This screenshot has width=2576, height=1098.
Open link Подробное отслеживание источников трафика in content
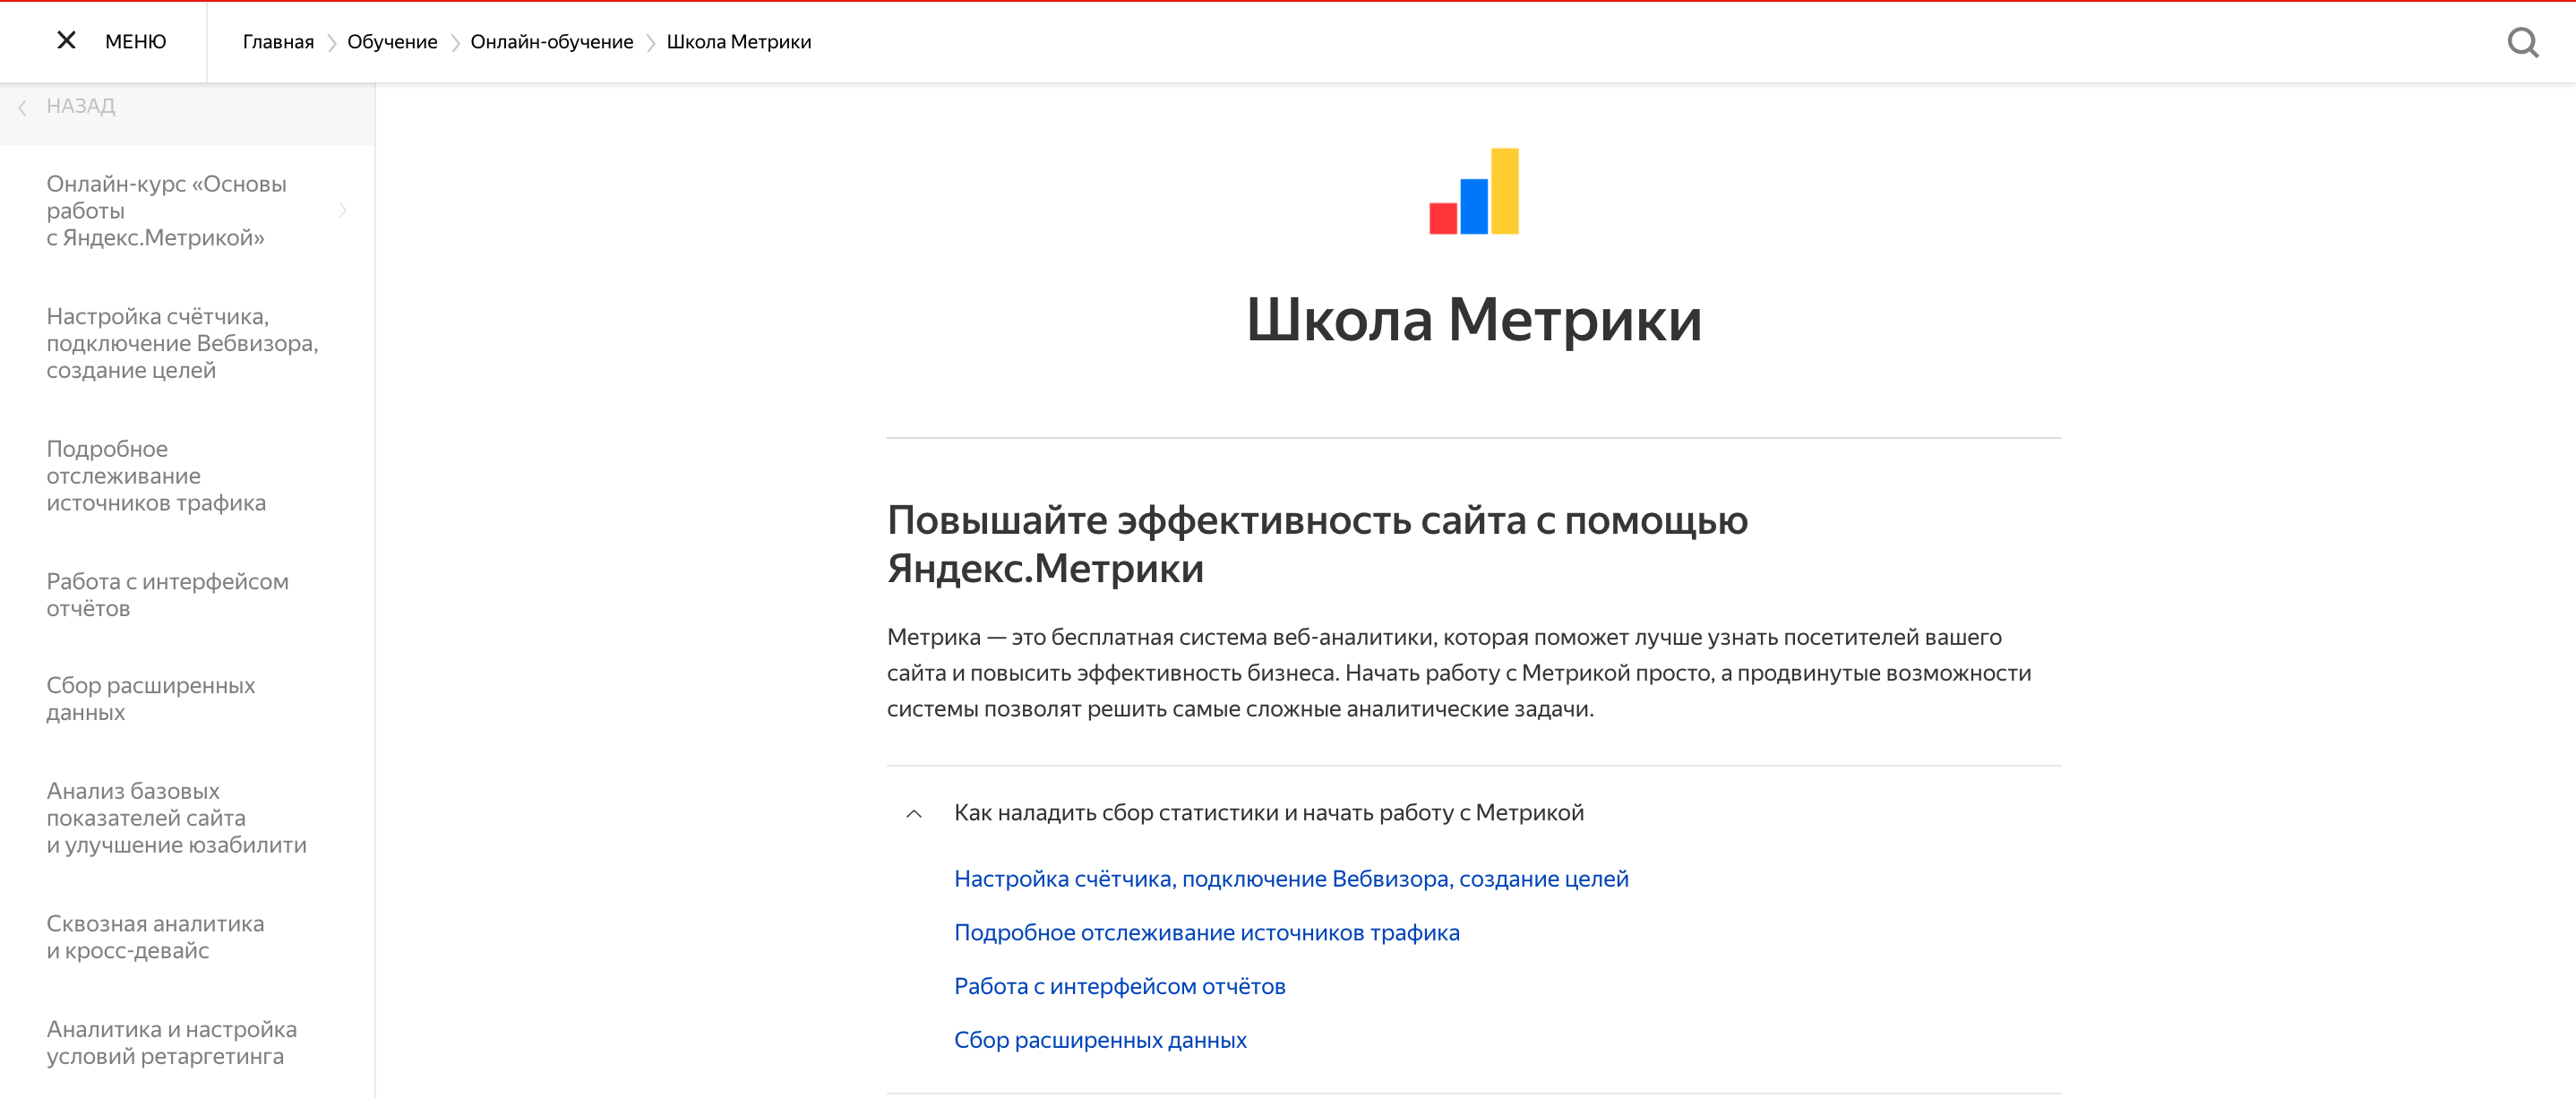(1207, 933)
